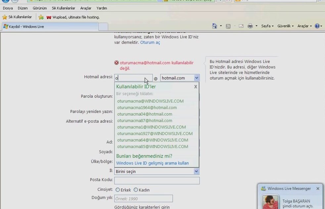The width and height of the screenshot is (325, 209).
Task: Click the blue Help question mark icon
Action: 317,26
